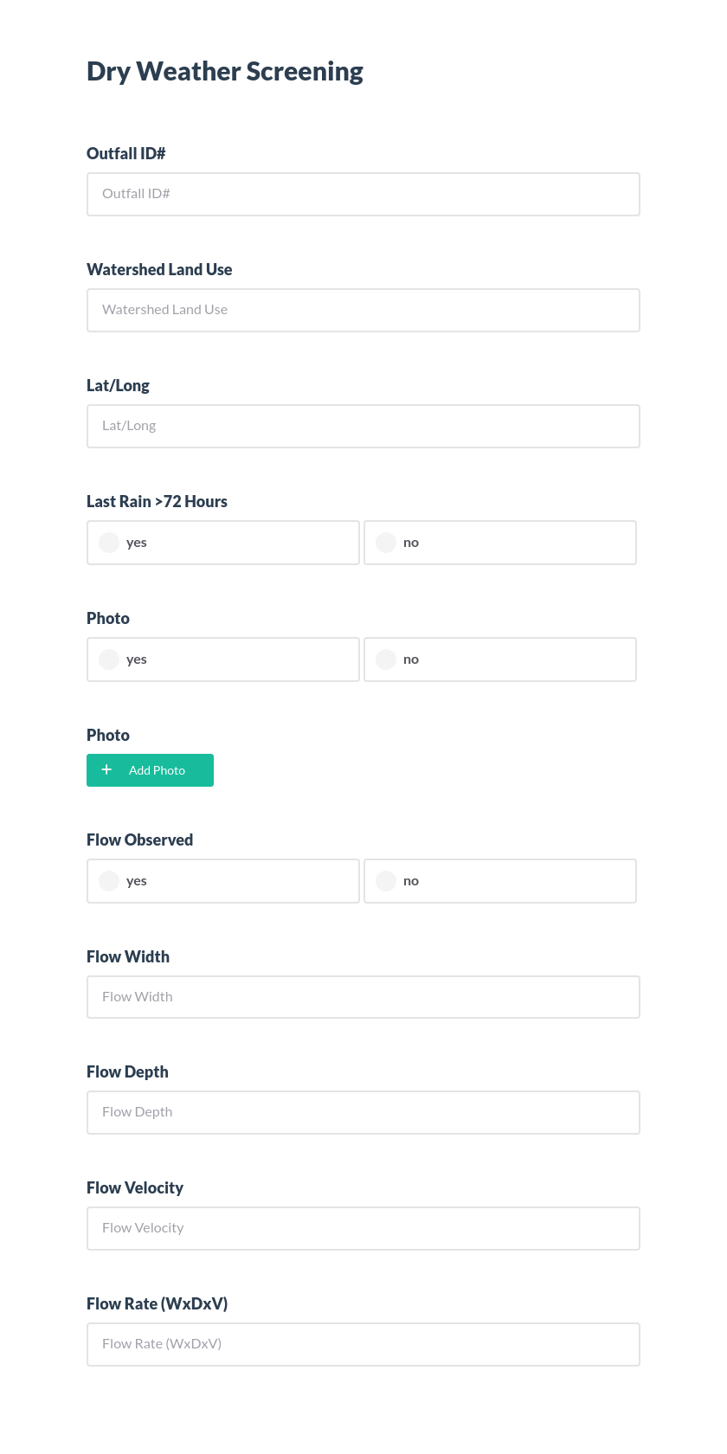Click the Flow Width input field

[x=363, y=996]
